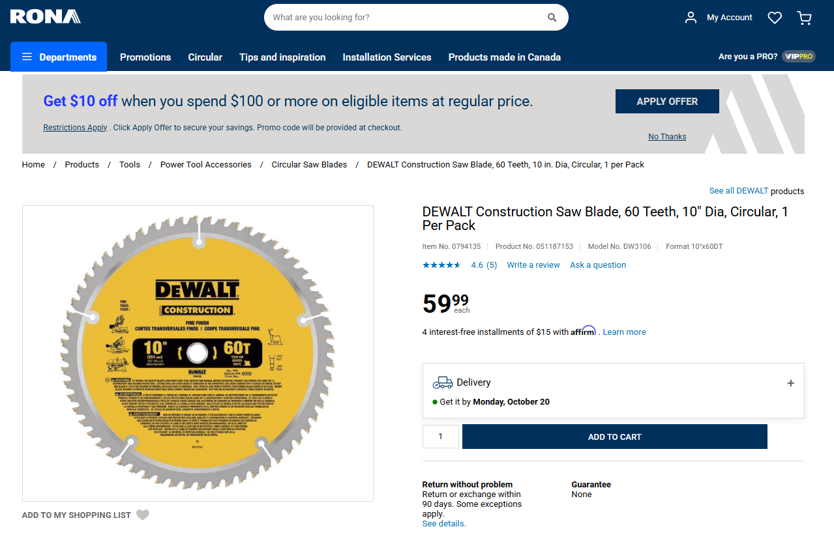Viewport: 834px width, 546px height.
Task: Open the shopping cart icon
Action: pyautogui.click(x=804, y=18)
